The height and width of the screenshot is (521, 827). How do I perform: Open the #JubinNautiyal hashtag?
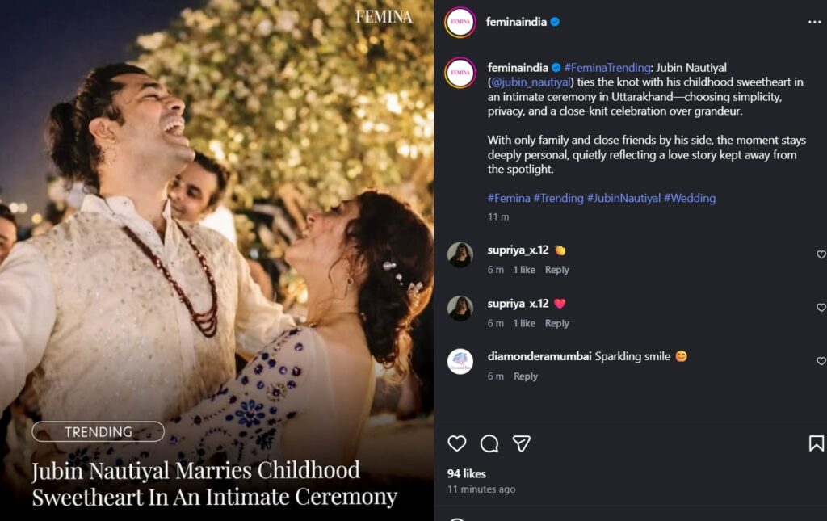(623, 198)
